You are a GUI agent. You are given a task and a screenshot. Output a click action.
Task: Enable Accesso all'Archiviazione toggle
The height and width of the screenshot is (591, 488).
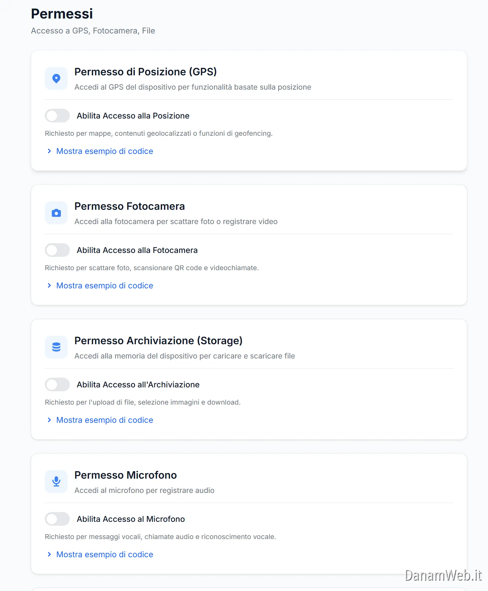[57, 384]
